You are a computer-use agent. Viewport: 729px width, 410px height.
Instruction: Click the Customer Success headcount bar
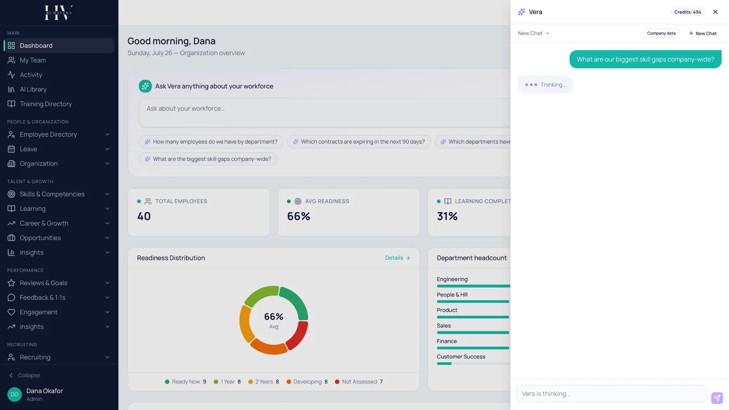473,364
